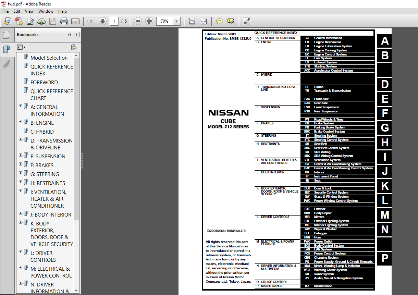
Task: Click the Create PDF online icon
Action: (x=19, y=21)
